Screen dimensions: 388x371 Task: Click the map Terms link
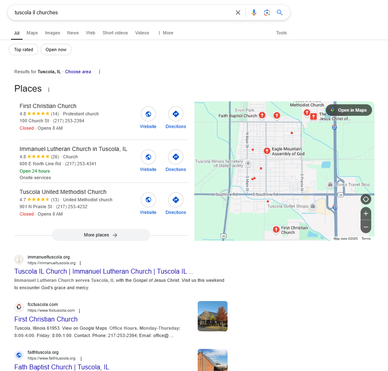tap(366, 239)
